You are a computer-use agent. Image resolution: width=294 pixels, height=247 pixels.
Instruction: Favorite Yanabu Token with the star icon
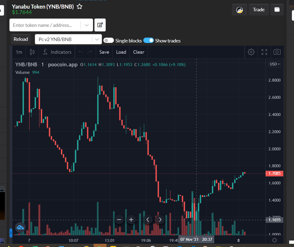point(79,6)
